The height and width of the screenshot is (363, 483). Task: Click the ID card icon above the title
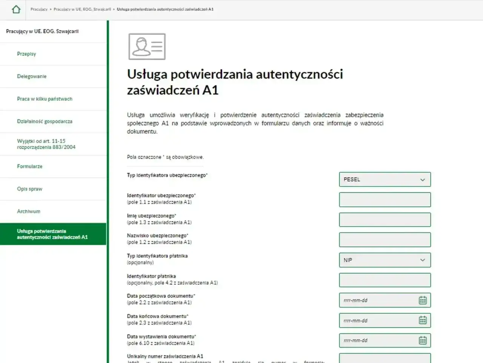pos(147,47)
